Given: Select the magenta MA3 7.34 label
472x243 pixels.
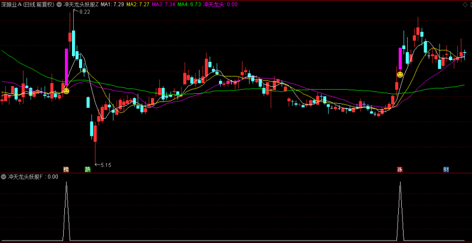Looking at the screenshot, I should coord(163,5).
